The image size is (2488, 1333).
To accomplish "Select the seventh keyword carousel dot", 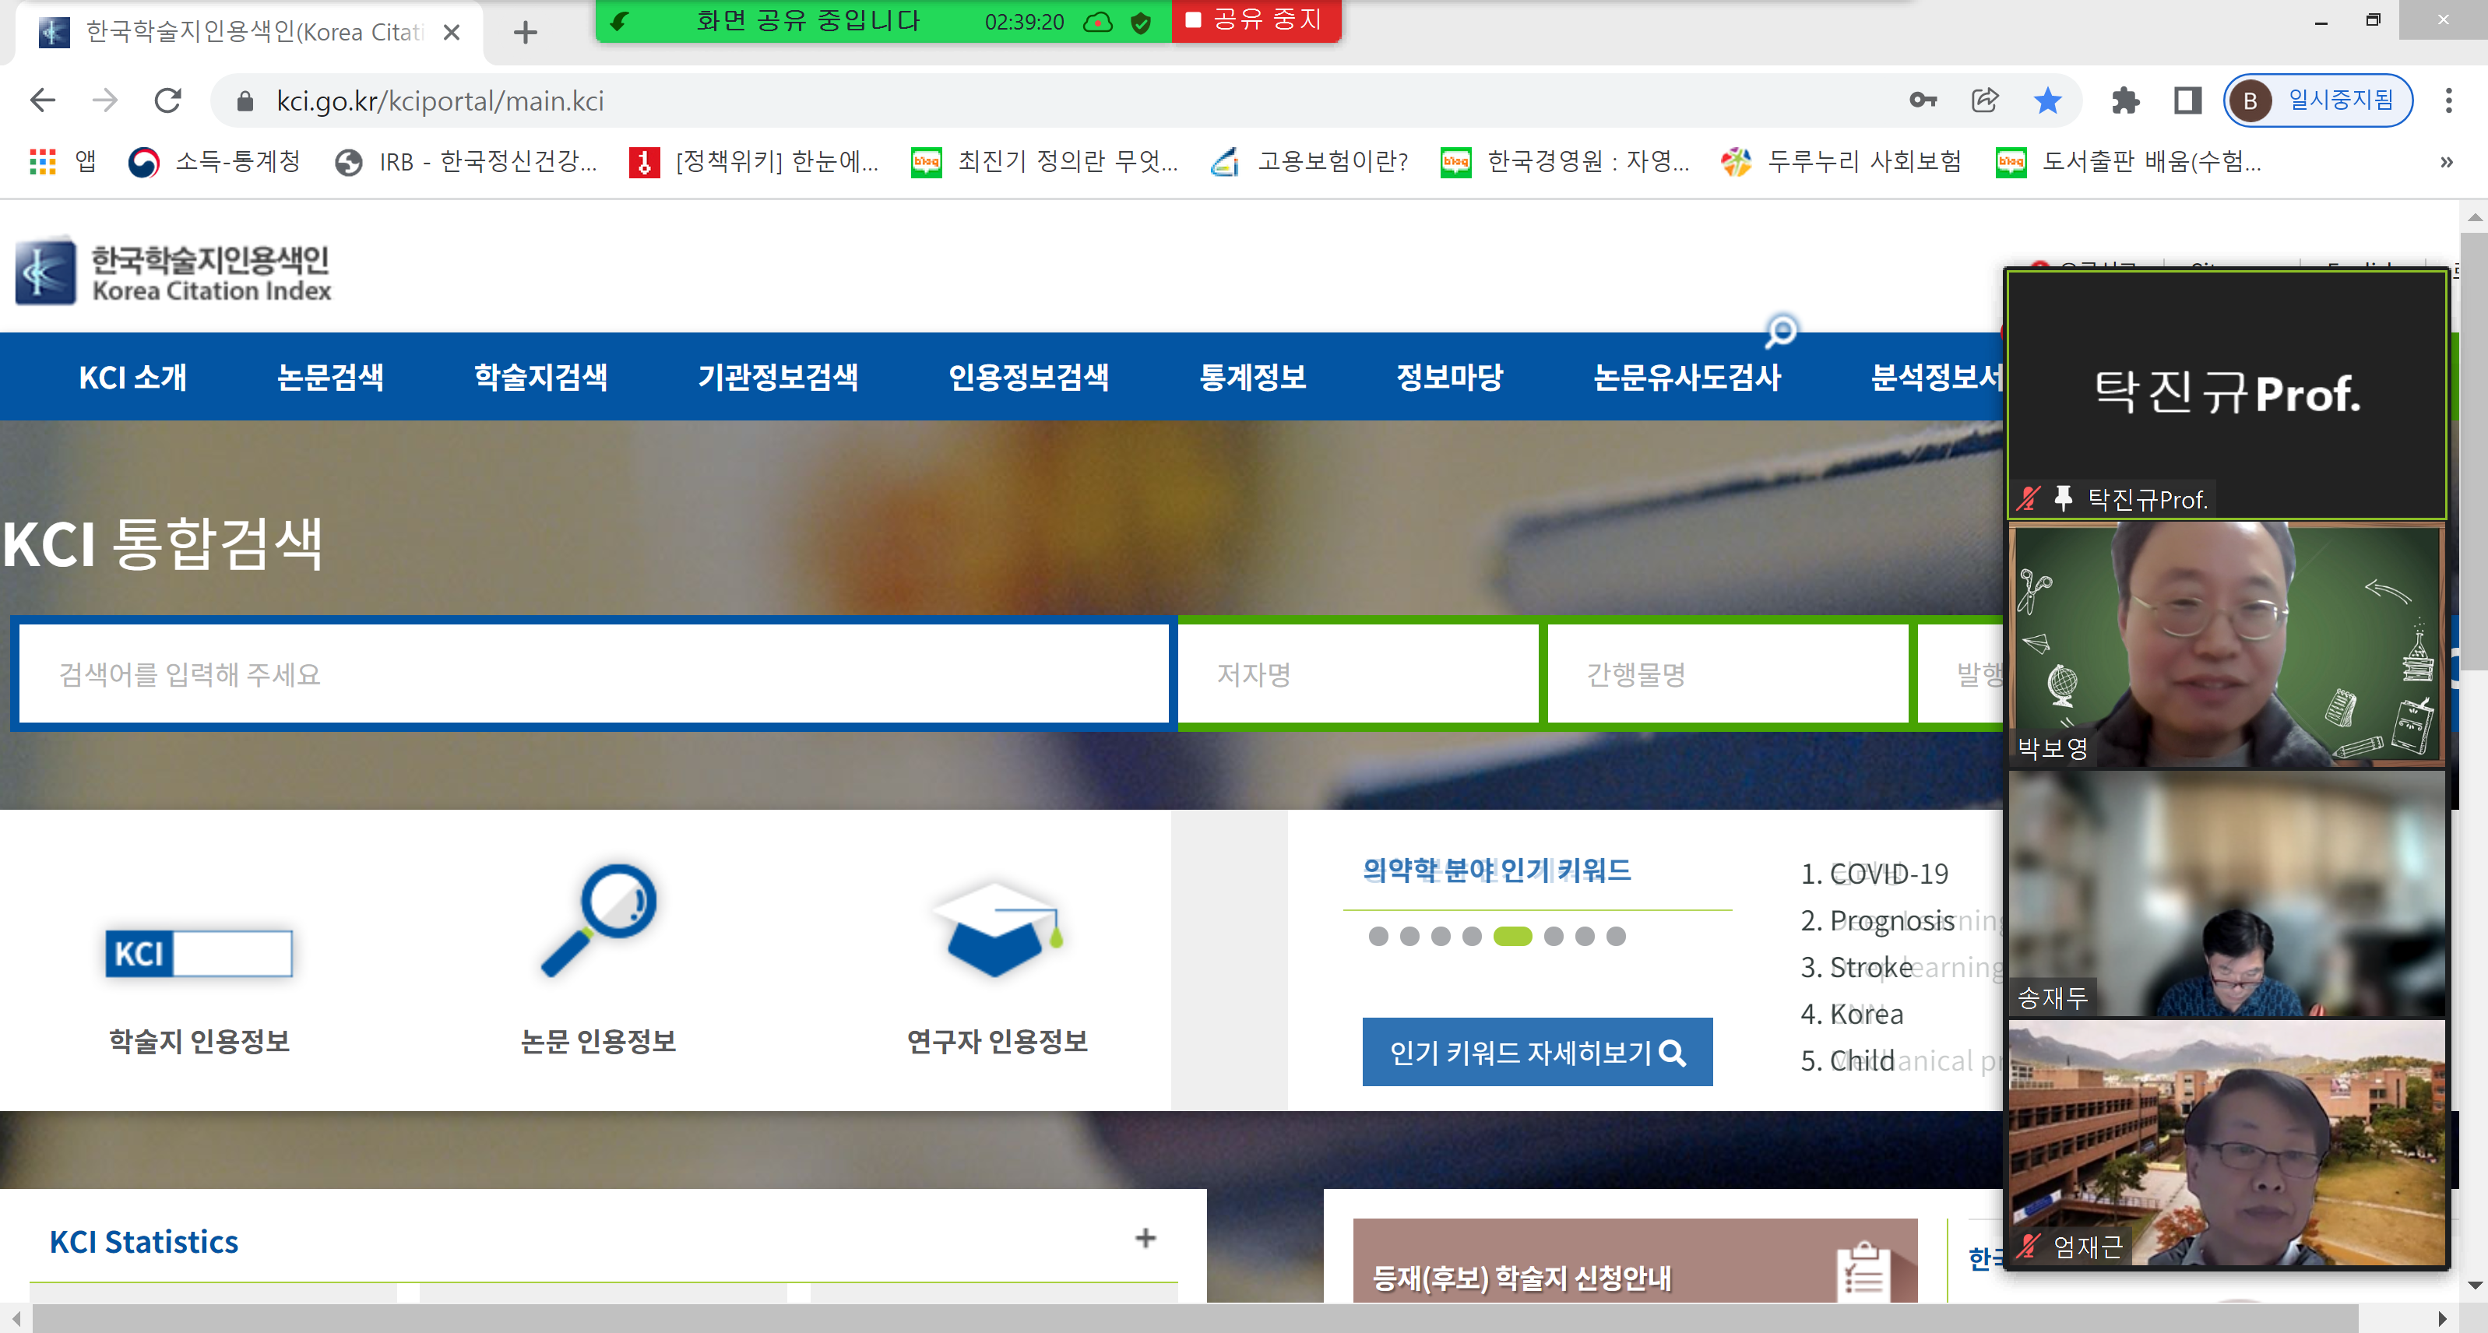I will pos(1584,936).
